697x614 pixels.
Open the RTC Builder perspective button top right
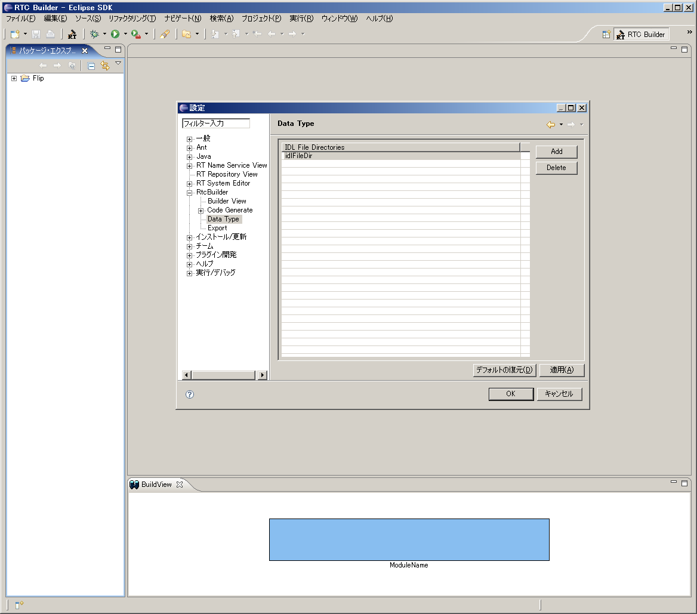(640, 34)
